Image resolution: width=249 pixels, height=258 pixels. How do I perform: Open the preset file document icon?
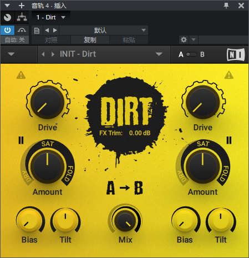pyautogui.click(x=37, y=31)
